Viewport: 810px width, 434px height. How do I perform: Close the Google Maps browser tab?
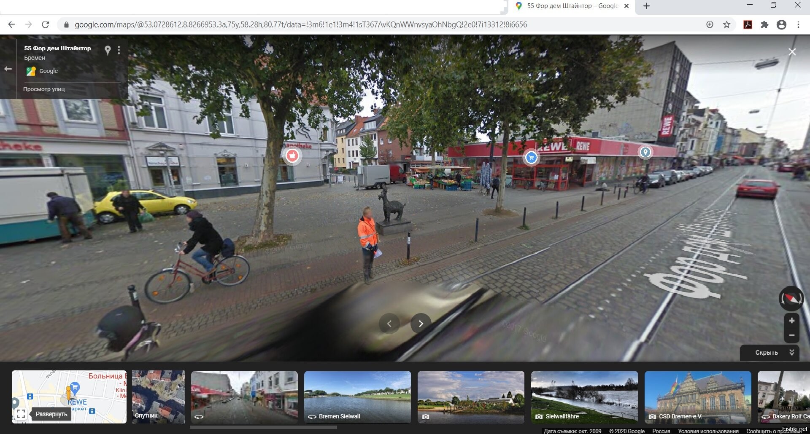[x=626, y=6]
